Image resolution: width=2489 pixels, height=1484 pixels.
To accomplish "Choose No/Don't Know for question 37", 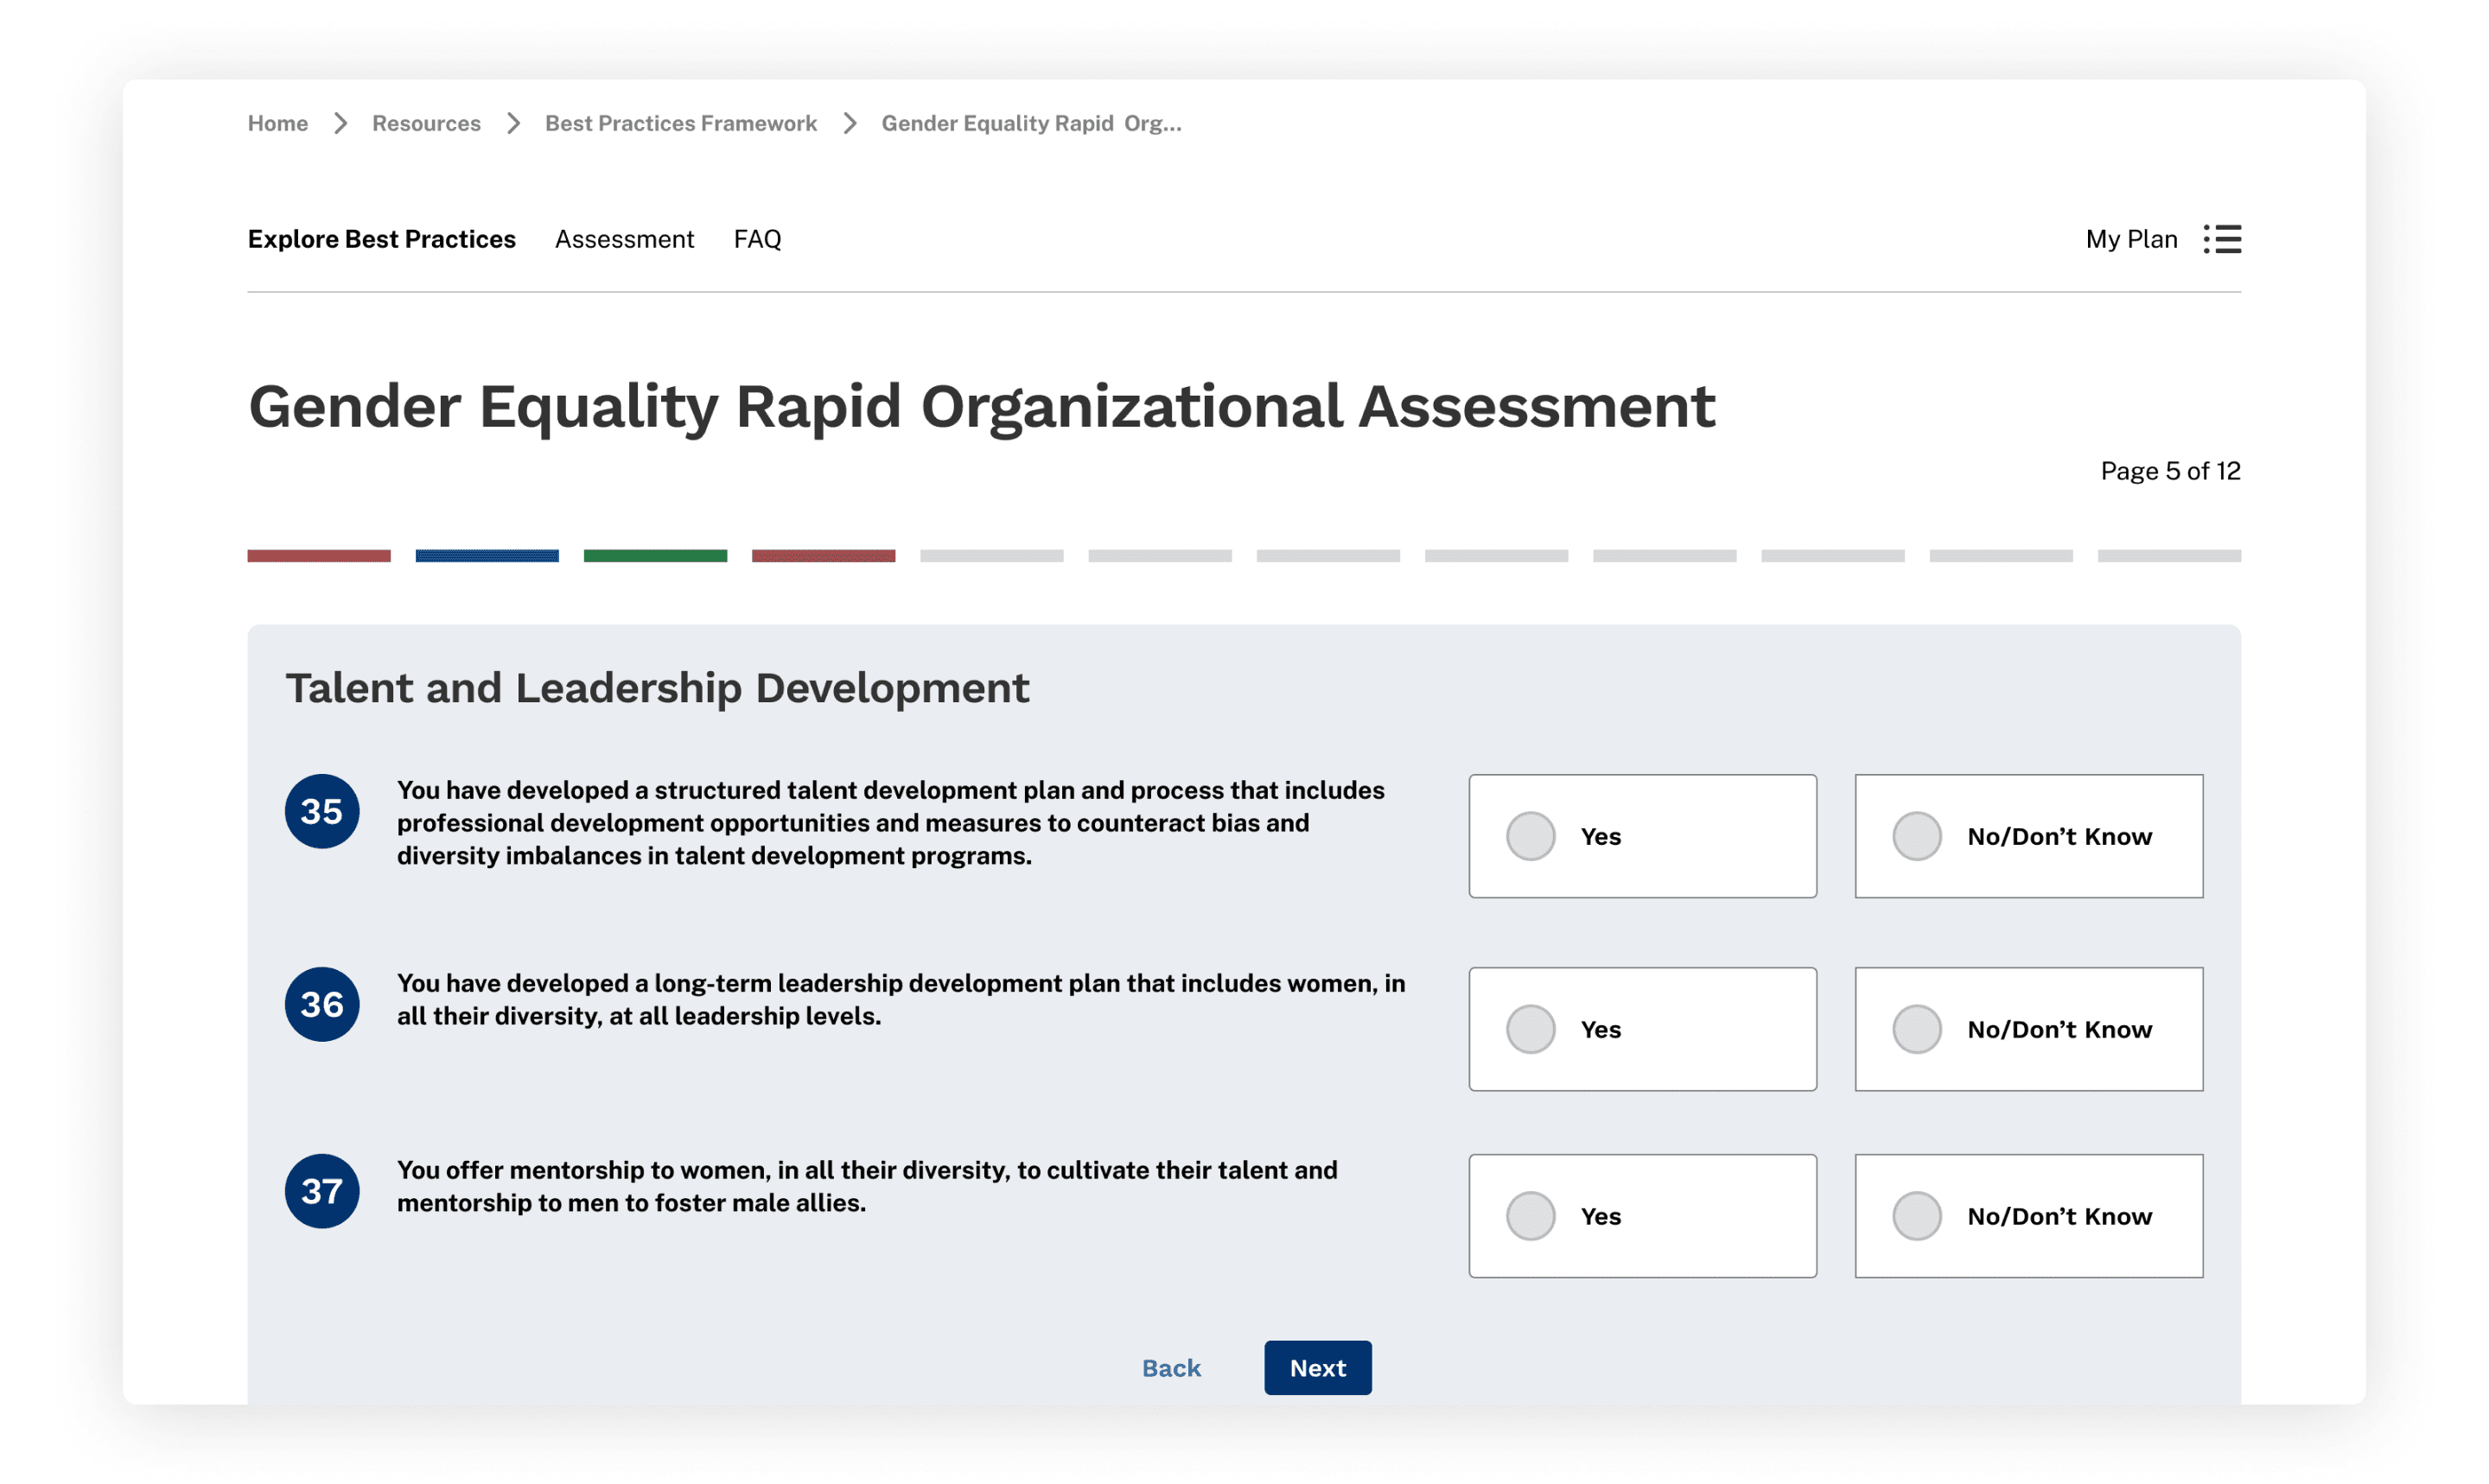I will click(1917, 1216).
